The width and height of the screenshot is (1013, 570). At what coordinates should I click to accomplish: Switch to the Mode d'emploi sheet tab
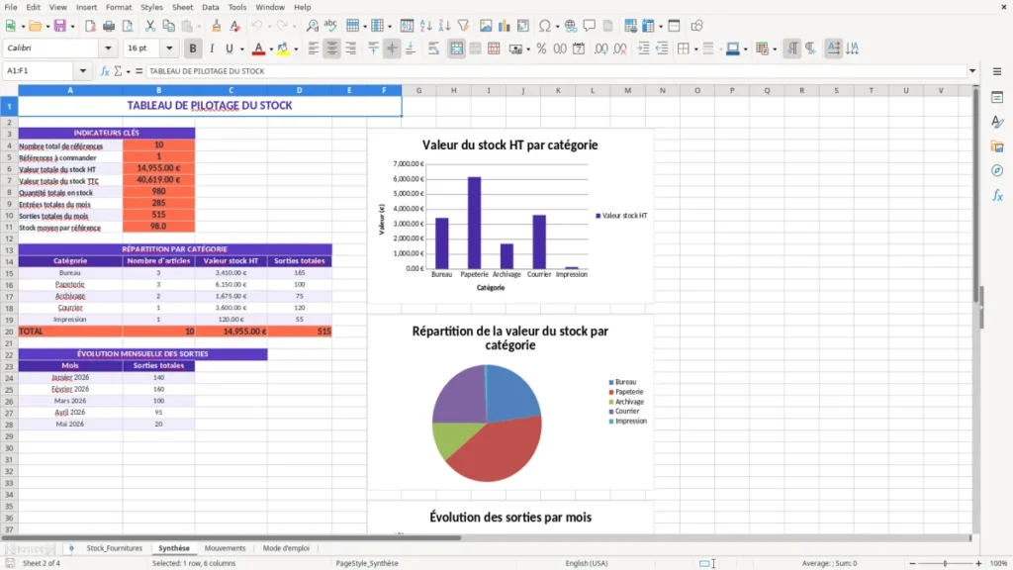[286, 548]
